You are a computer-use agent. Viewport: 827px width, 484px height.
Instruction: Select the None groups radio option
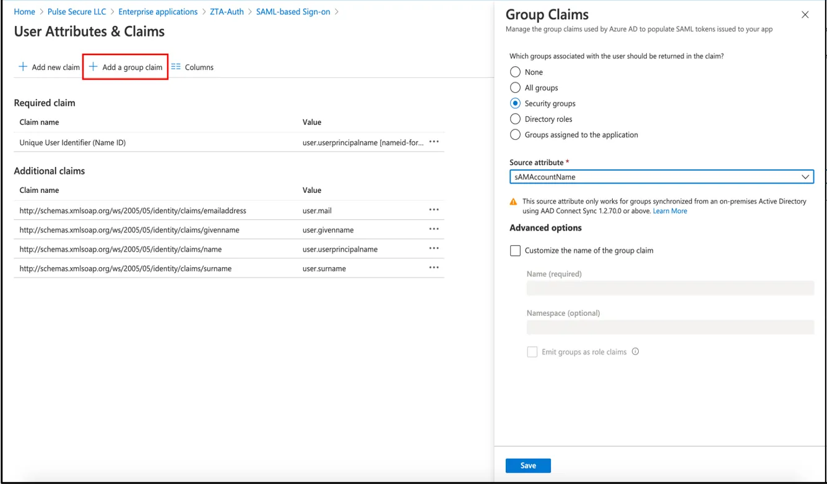click(x=515, y=72)
